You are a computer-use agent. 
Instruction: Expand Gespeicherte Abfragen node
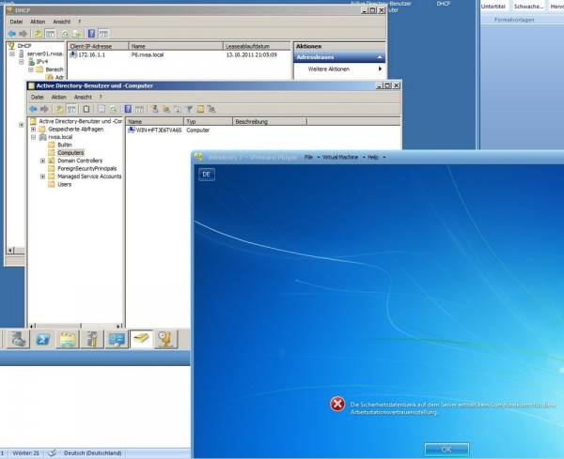click(x=34, y=130)
